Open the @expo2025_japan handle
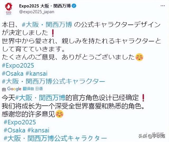The image size is (169, 142). (x=37, y=12)
